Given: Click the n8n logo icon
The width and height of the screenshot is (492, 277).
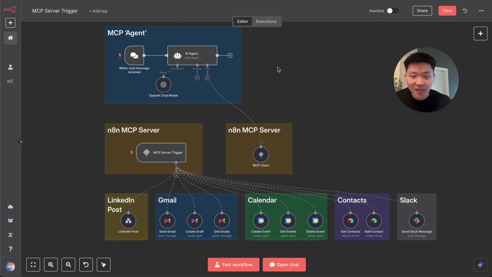Looking at the screenshot, I should click(x=10, y=10).
